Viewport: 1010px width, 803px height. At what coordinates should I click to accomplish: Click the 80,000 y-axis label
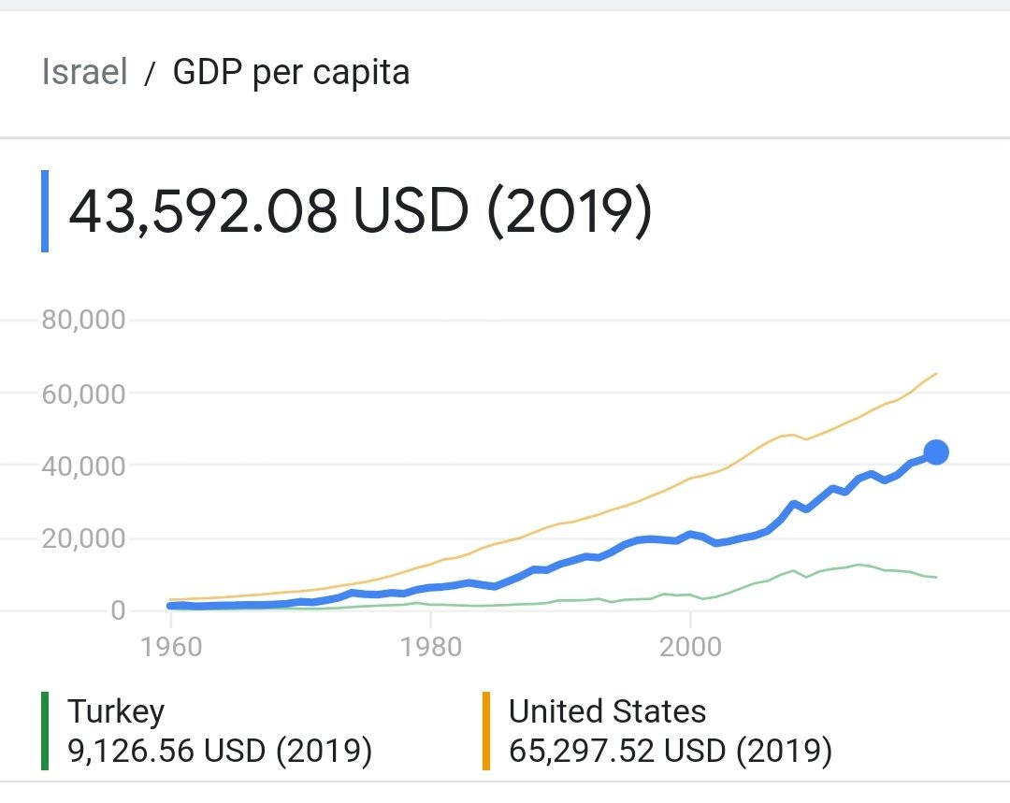pos(83,321)
